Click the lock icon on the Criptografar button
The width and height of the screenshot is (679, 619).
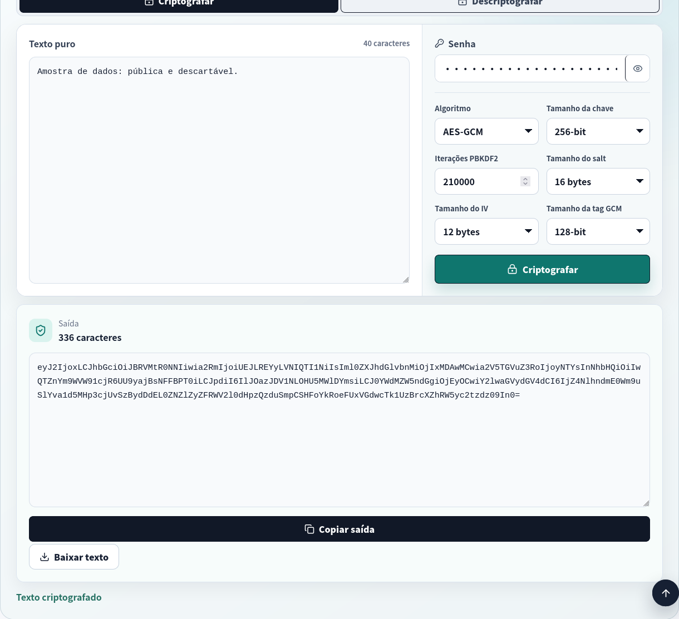pyautogui.click(x=512, y=269)
